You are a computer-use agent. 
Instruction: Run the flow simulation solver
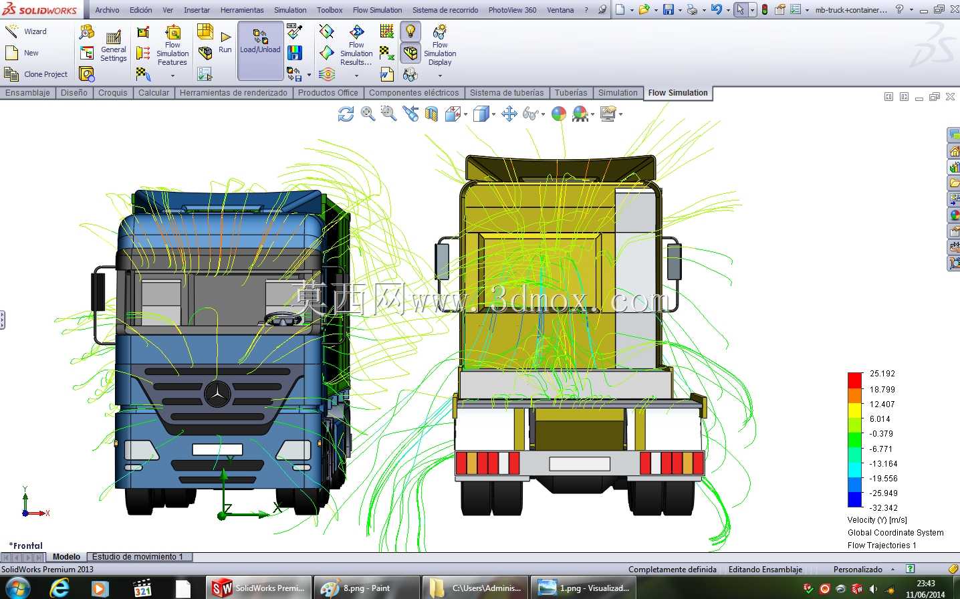tap(225, 41)
